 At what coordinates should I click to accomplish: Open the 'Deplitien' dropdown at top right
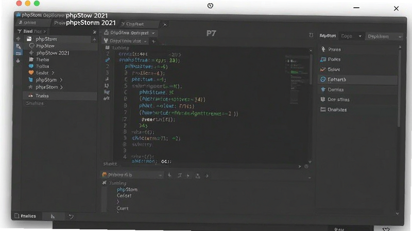tap(385, 36)
